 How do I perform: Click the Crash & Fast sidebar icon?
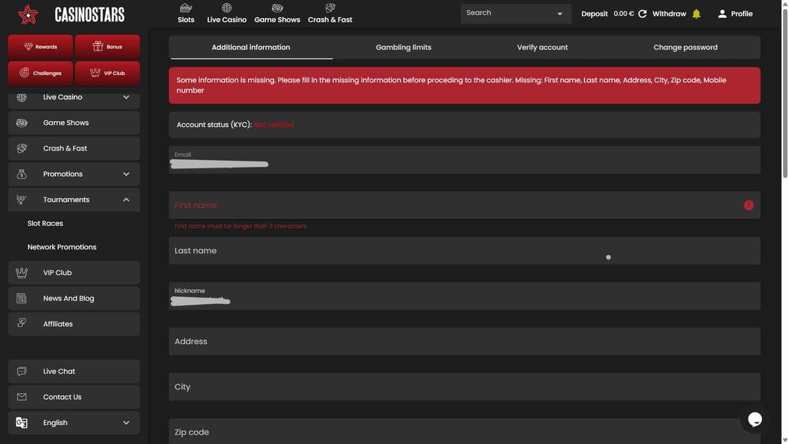22,149
